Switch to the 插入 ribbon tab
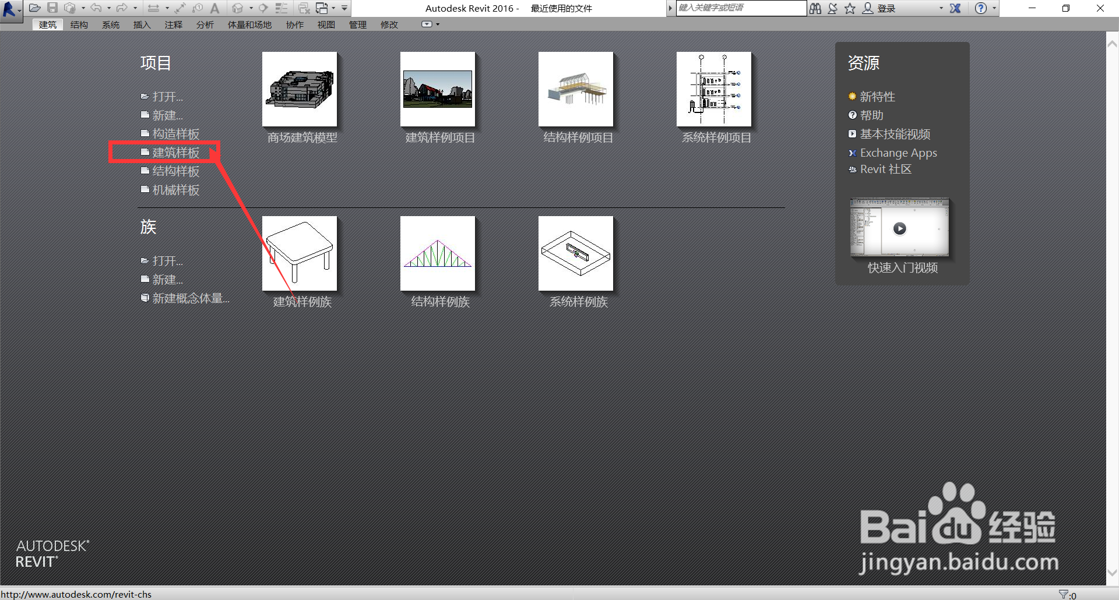 point(142,24)
